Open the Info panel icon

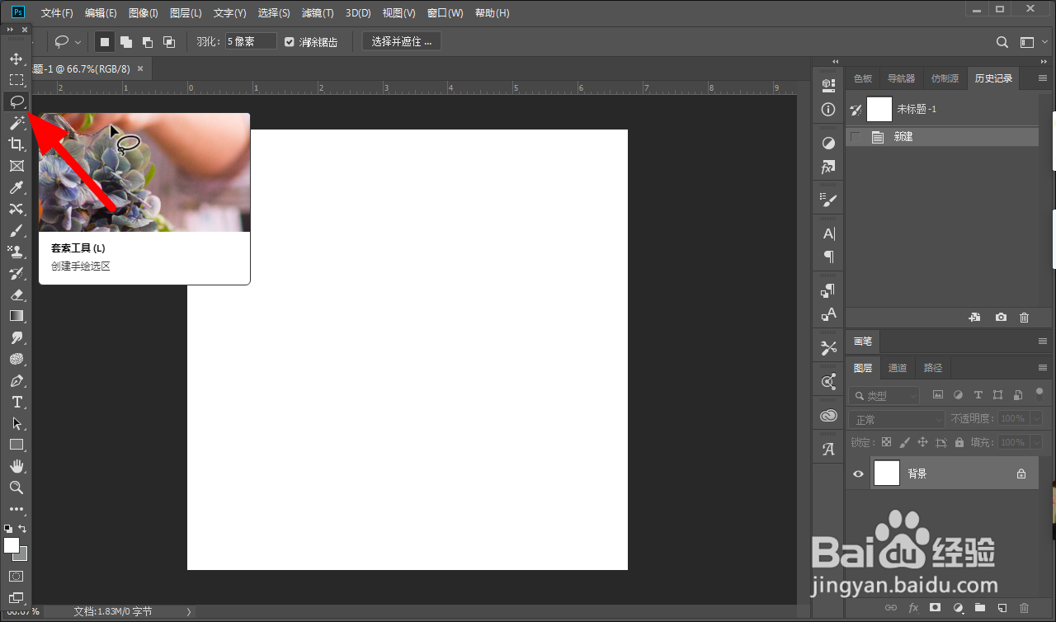click(829, 110)
